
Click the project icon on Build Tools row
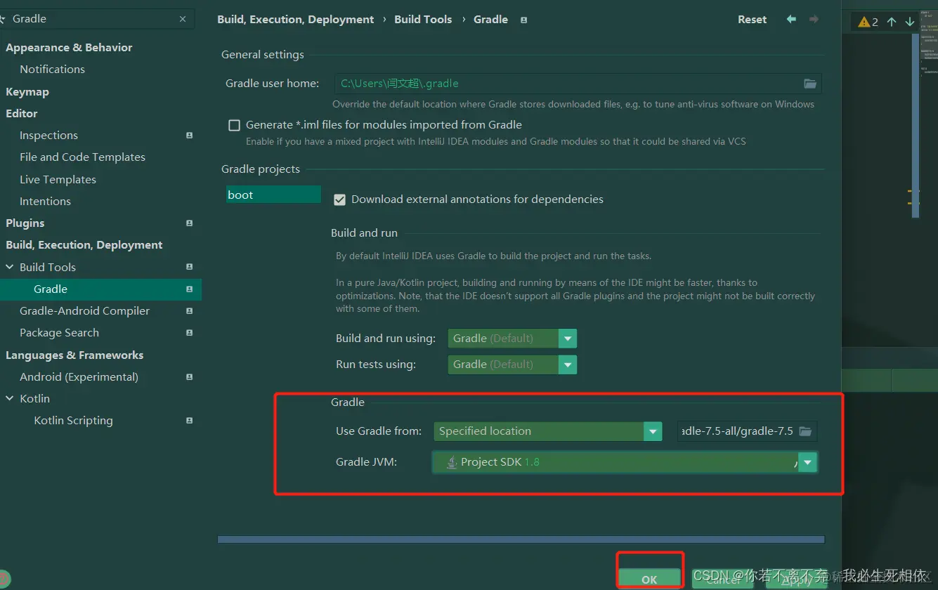click(x=189, y=267)
